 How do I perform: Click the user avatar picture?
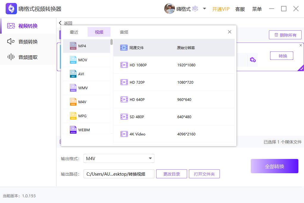(x=169, y=9)
